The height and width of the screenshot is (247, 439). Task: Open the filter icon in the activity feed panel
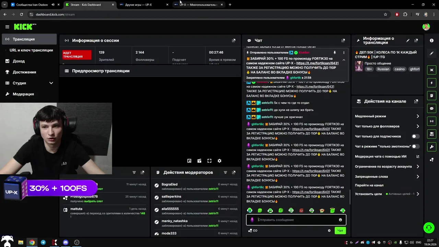click(x=134, y=173)
